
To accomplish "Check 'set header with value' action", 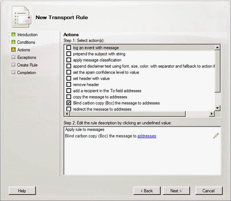I will pos(69,78).
